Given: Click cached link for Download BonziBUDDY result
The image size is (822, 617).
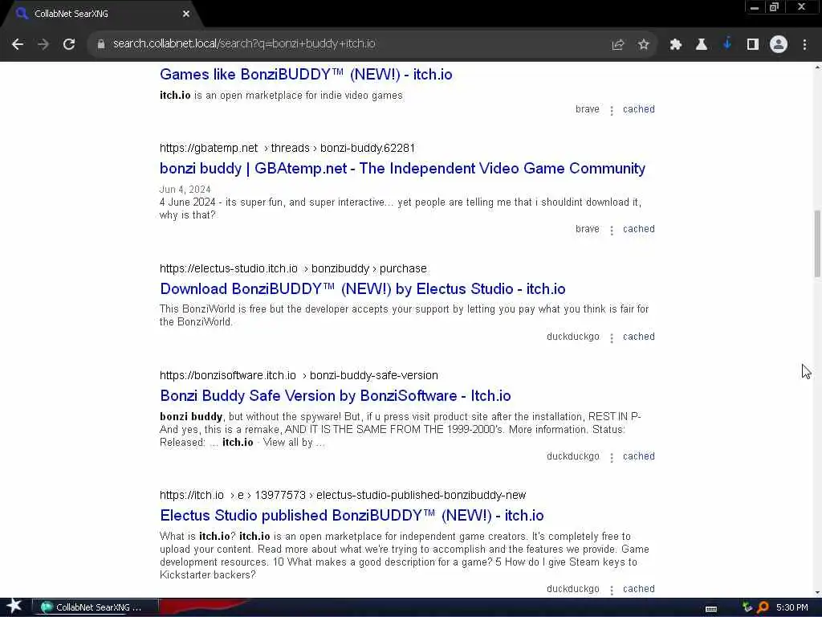Looking at the screenshot, I should point(638,337).
